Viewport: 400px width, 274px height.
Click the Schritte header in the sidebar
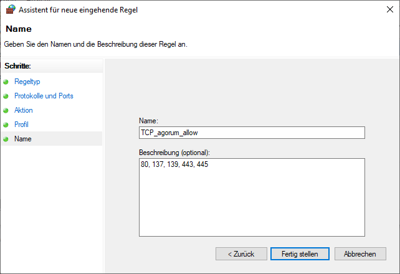click(x=17, y=66)
